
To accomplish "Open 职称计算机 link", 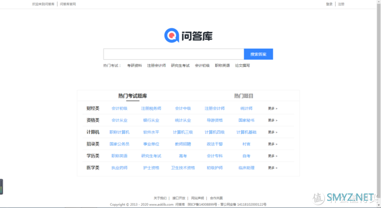I will [x=119, y=132].
